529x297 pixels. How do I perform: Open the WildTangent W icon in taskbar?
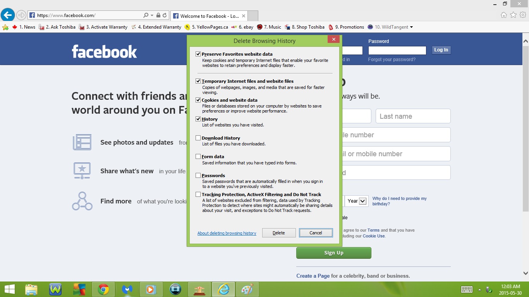tap(56, 289)
